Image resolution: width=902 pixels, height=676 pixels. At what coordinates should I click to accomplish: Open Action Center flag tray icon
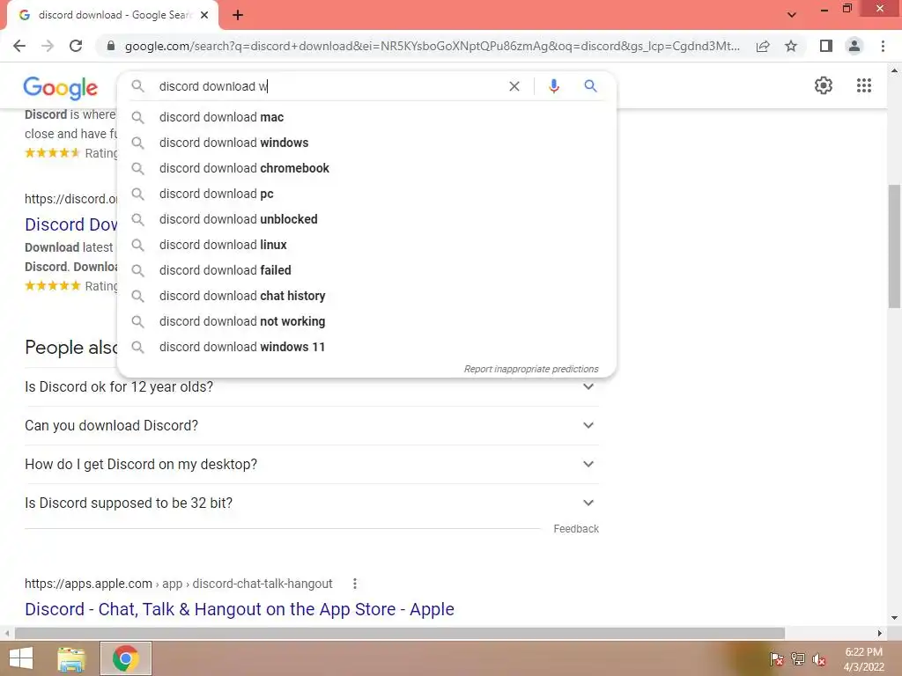776,658
